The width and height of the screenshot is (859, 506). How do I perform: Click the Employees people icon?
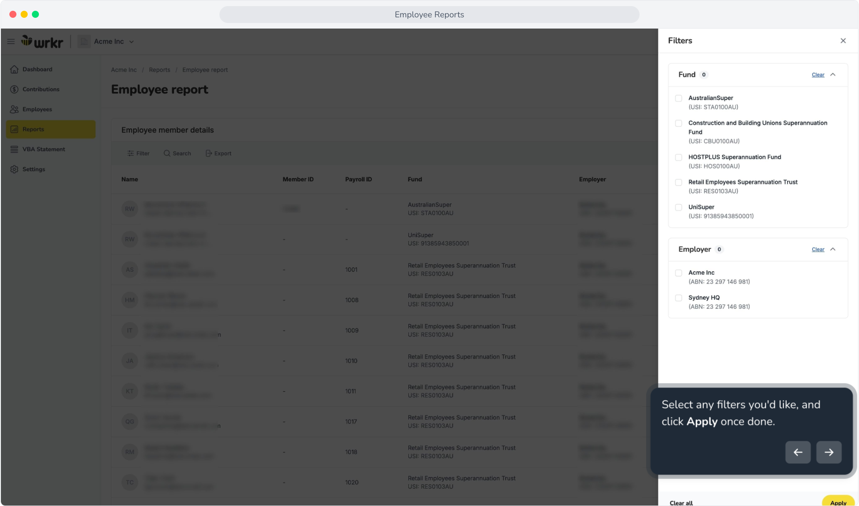(15, 109)
